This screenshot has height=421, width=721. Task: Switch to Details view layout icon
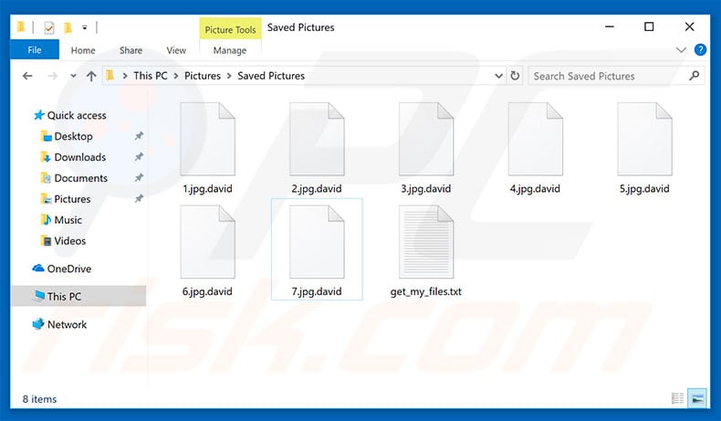677,398
